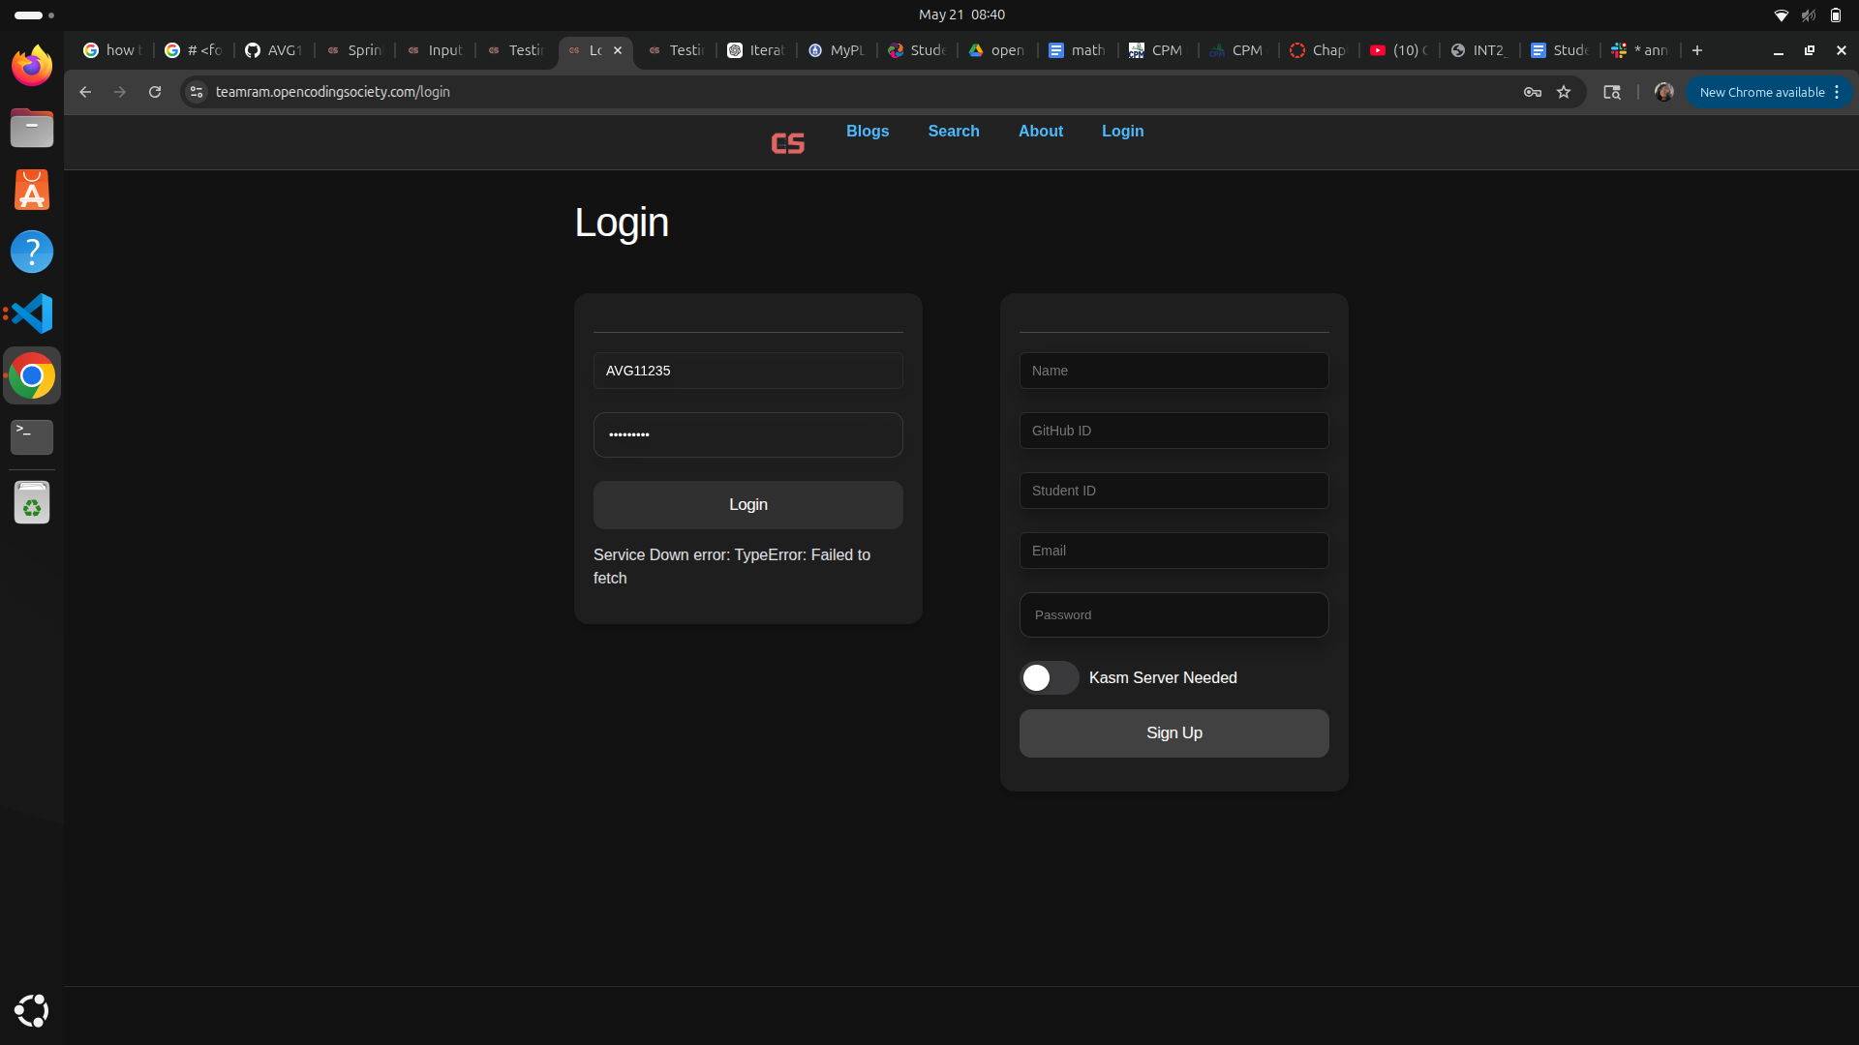
Task: Switch to the 'how t' Google tab
Action: 114,50
